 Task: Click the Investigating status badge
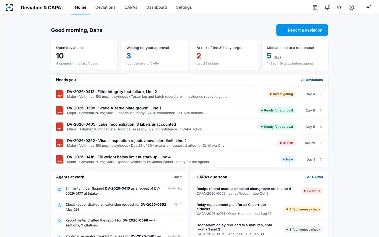click(281, 94)
